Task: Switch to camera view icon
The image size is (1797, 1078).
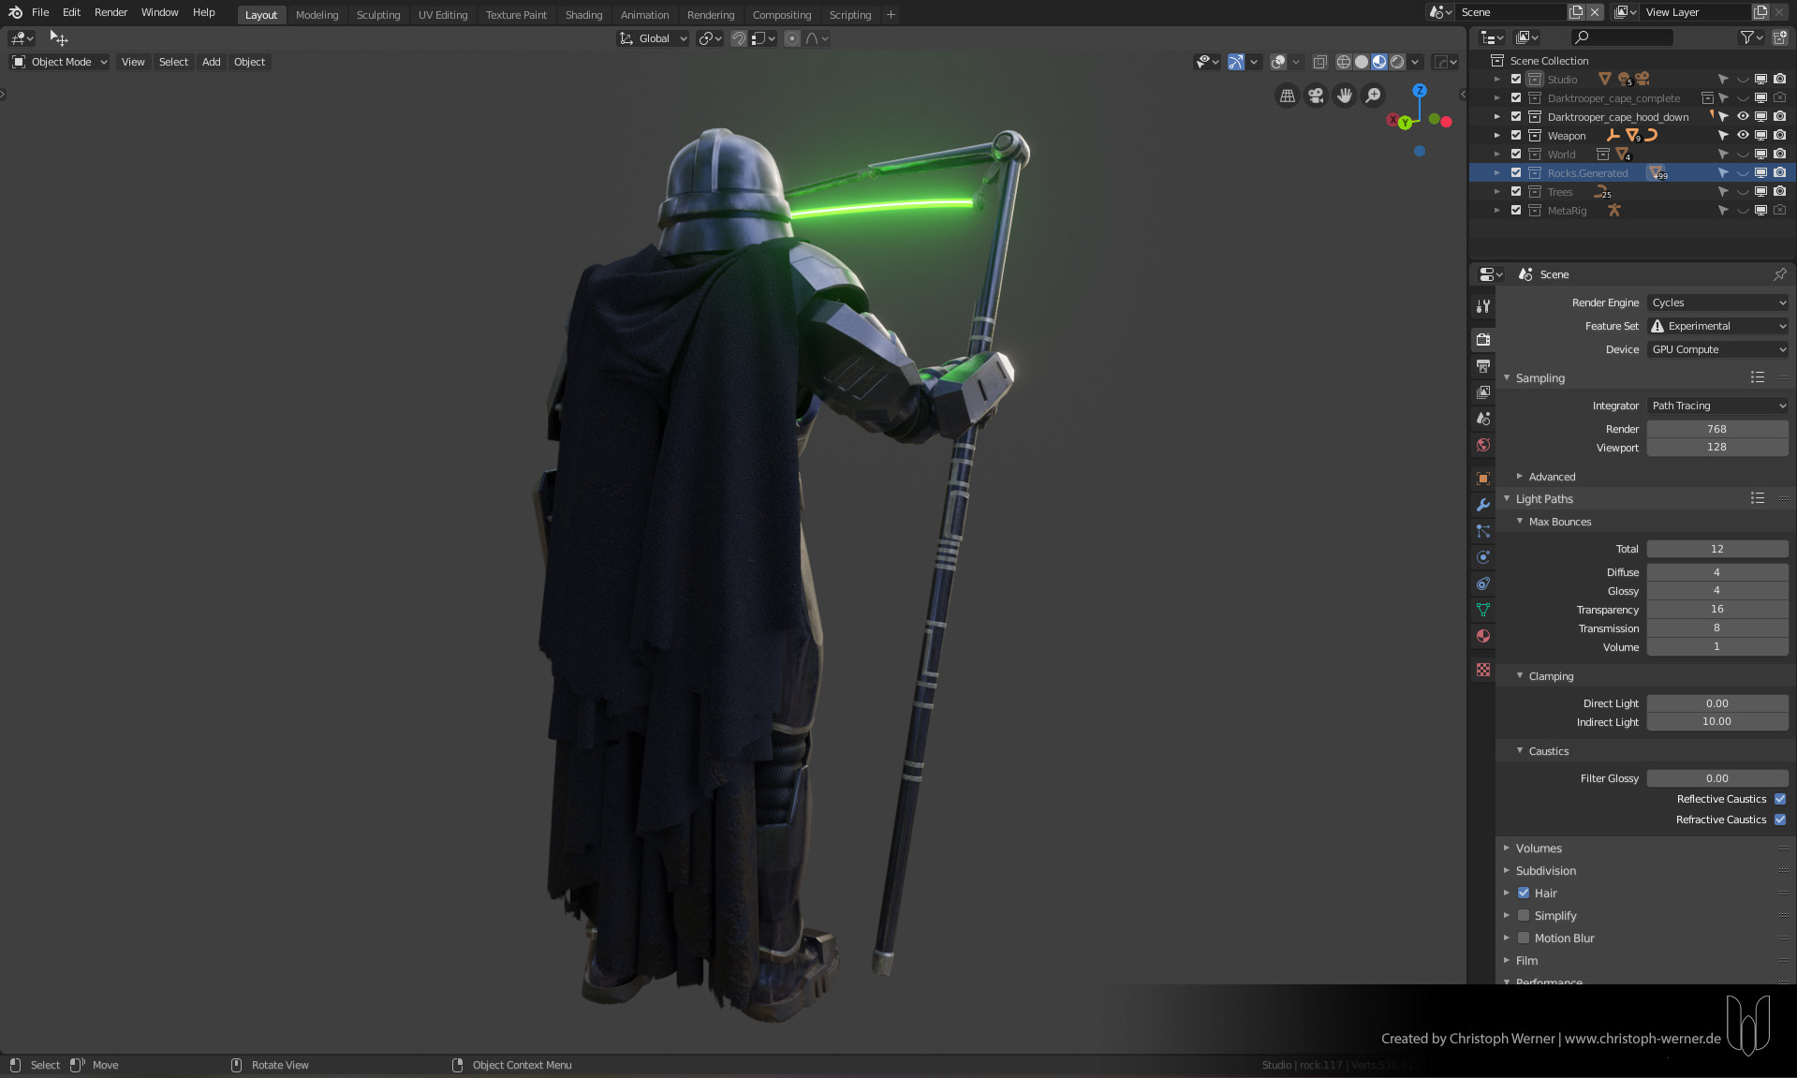Action: 1316,96
